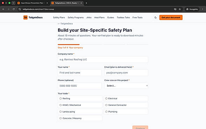Image resolution: width=206 pixels, height=129 pixels.
Task: Click the browser back arrow
Action: [3, 9]
